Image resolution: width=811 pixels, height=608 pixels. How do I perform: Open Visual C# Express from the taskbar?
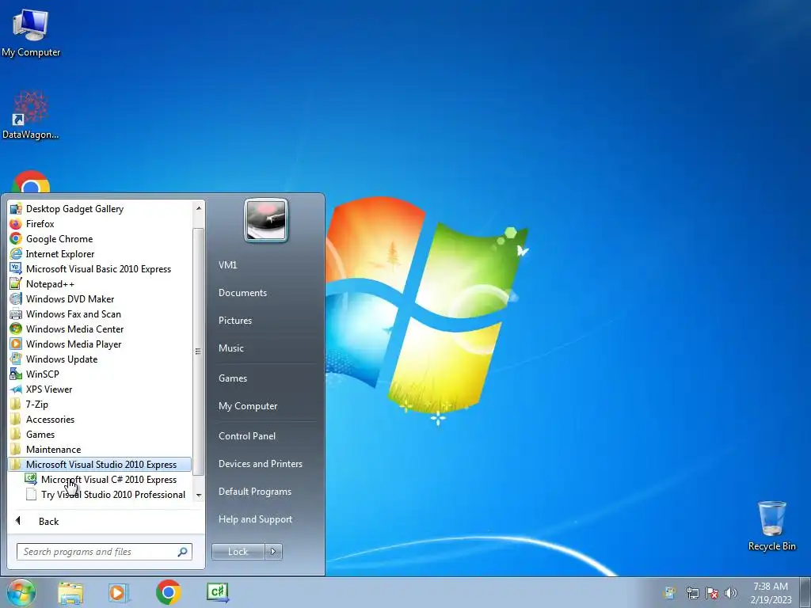(218, 592)
